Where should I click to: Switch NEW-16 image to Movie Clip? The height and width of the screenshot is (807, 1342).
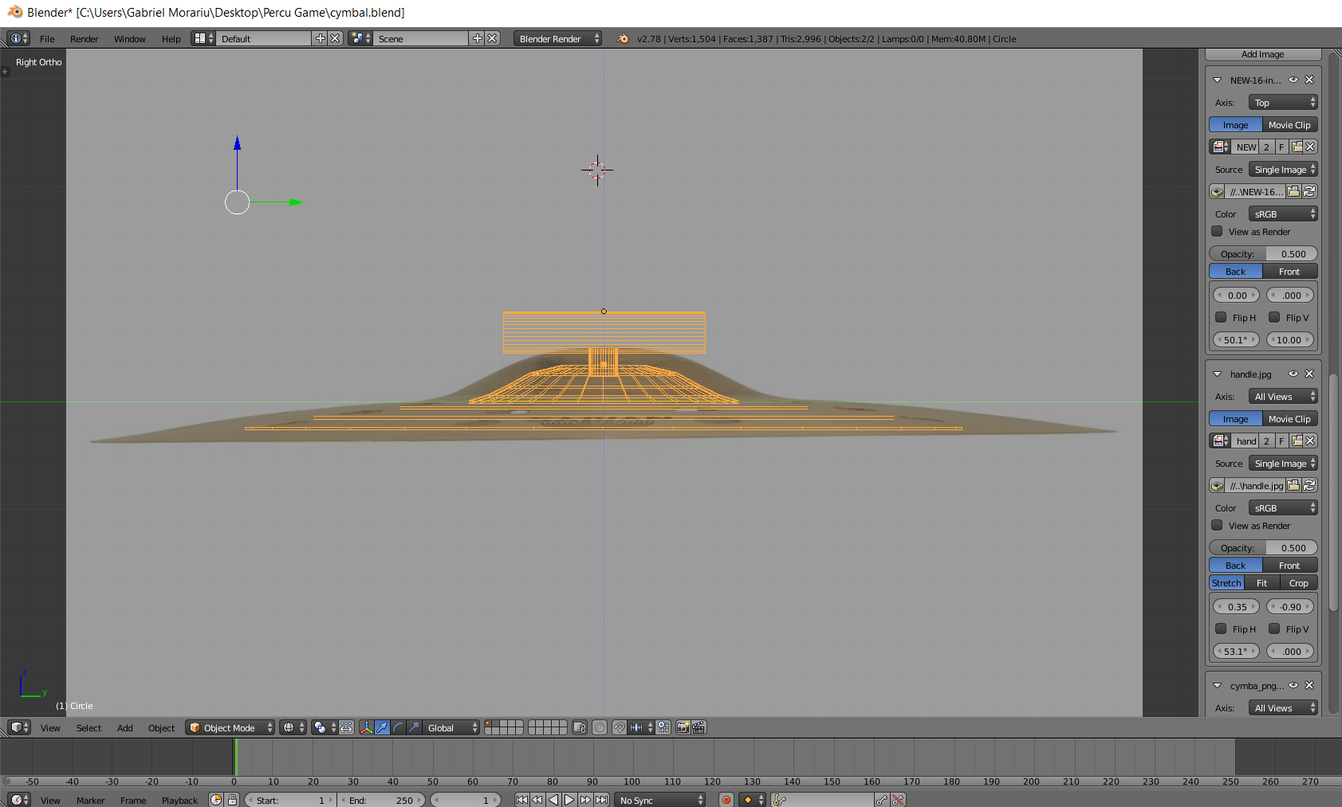click(x=1290, y=124)
